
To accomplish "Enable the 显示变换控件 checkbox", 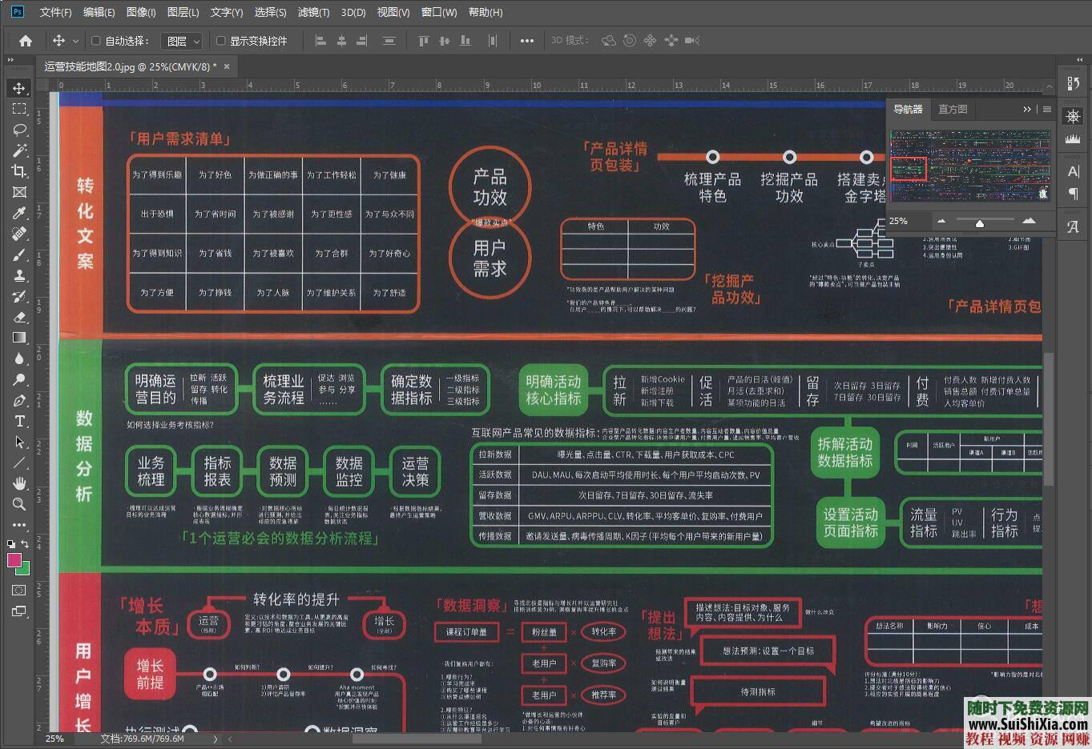I will point(221,41).
